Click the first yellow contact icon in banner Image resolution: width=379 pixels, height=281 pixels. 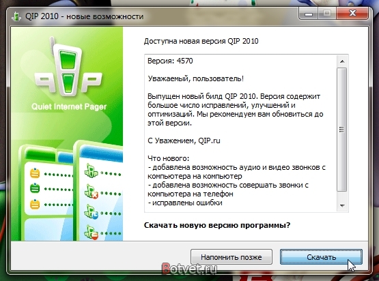coord(35,173)
